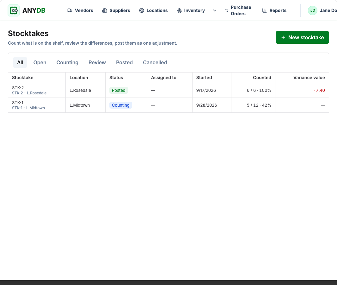The height and width of the screenshot is (285, 337).
Task: Open the Jane Doe user menu
Action: (322, 10)
